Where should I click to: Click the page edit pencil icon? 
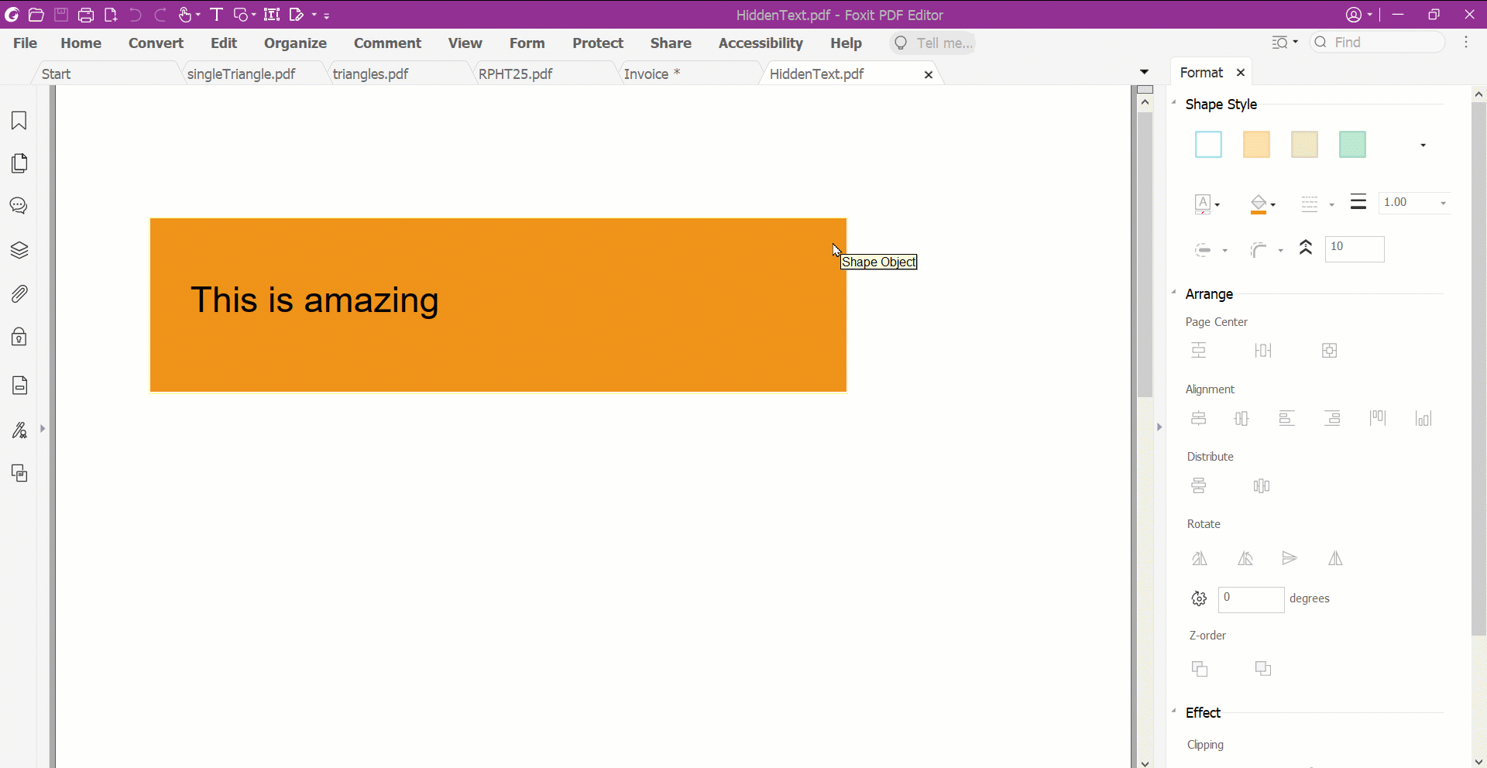(297, 15)
